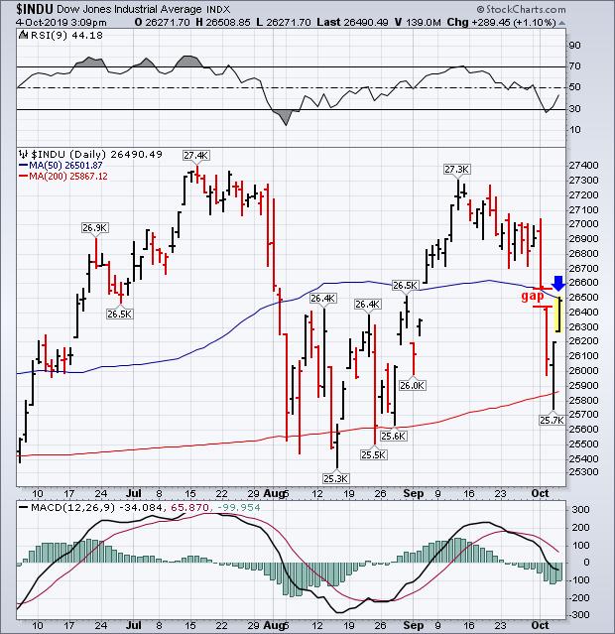This screenshot has width=615, height=634.
Task: Click the small triangle after the Chg value
Action: coord(561,23)
